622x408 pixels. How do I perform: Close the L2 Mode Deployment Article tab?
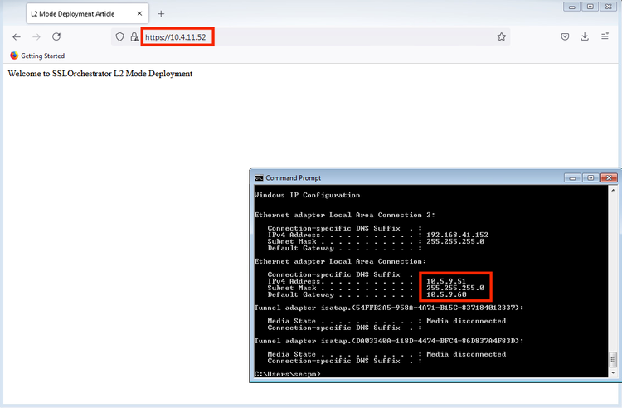[x=139, y=13]
